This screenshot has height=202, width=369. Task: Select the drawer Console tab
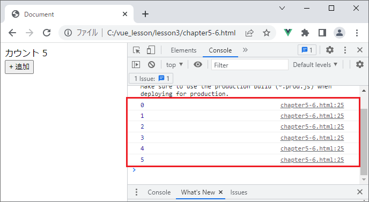tap(159, 192)
